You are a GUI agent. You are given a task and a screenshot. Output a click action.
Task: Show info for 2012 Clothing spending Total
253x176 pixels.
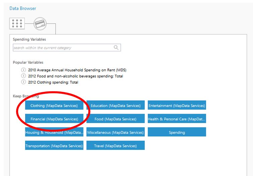tap(23, 82)
